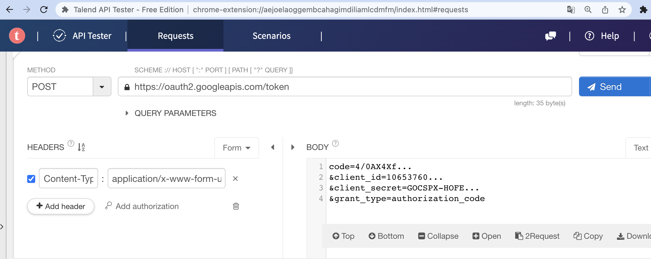Toggle the Content-Type header checkbox

pyautogui.click(x=31, y=179)
